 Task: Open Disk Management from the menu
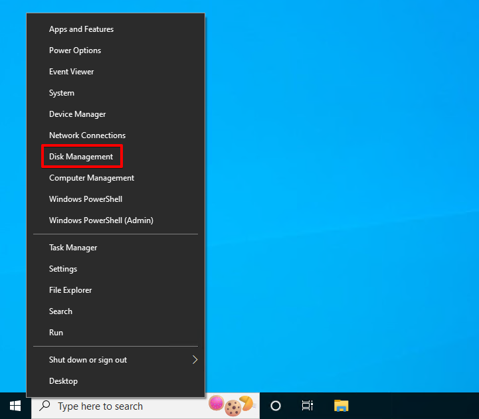[81, 157]
